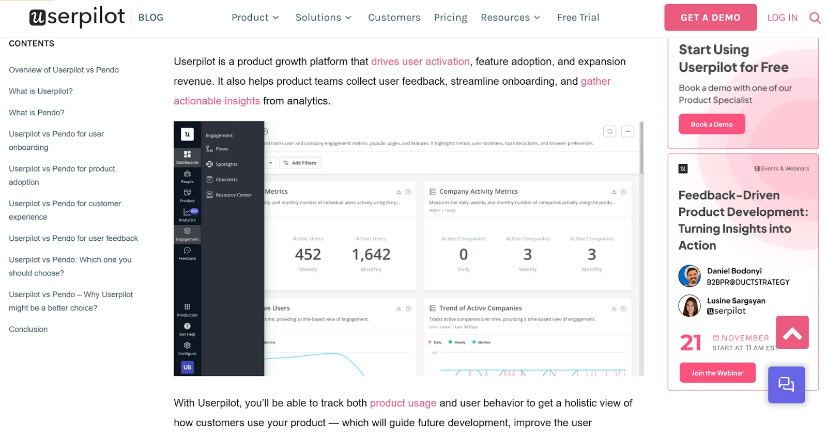Jump to What is Pendo? section
The image size is (827, 434).
(x=37, y=112)
